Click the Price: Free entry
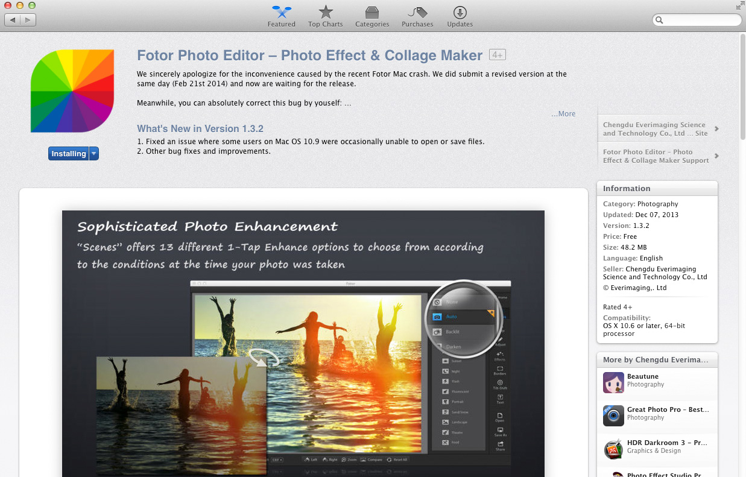The height and width of the screenshot is (477, 746). click(x=620, y=236)
